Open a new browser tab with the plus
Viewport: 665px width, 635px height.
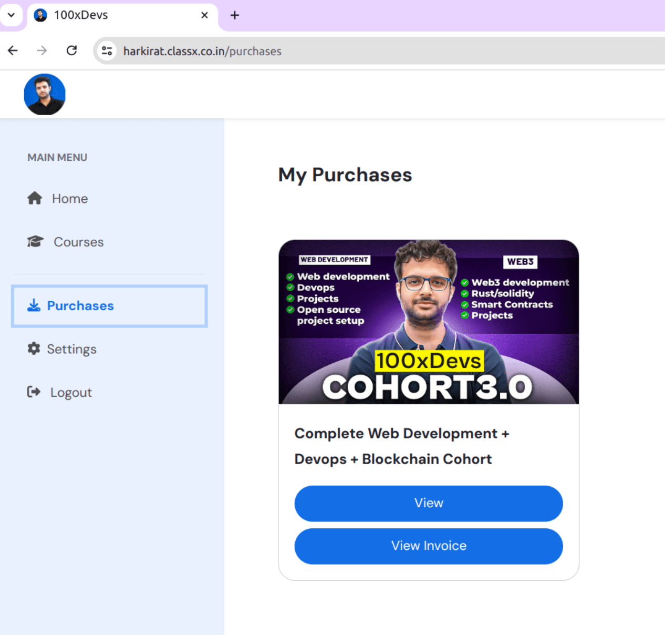click(x=234, y=15)
